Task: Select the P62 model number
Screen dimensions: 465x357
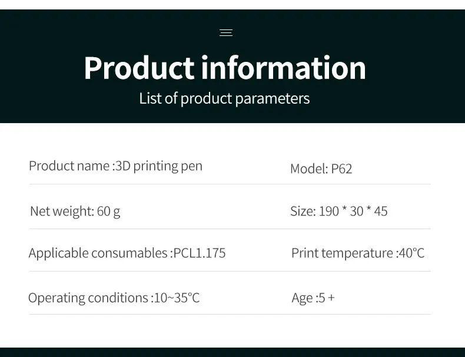Action: coord(341,169)
